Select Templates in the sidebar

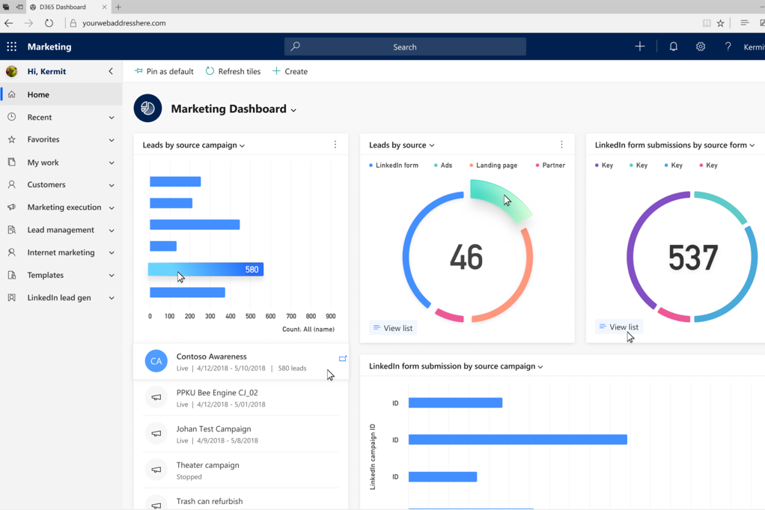tap(61, 275)
